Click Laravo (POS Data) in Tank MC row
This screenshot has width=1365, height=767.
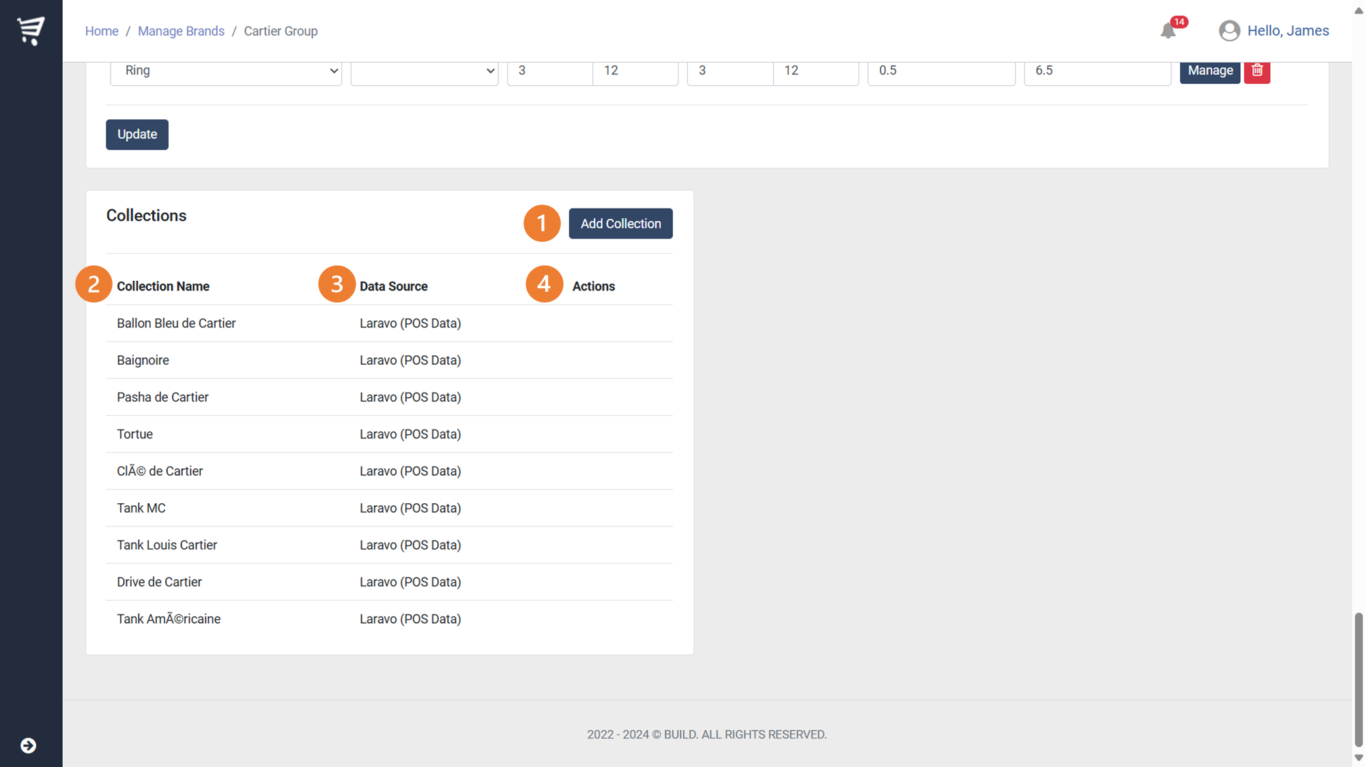tap(410, 508)
